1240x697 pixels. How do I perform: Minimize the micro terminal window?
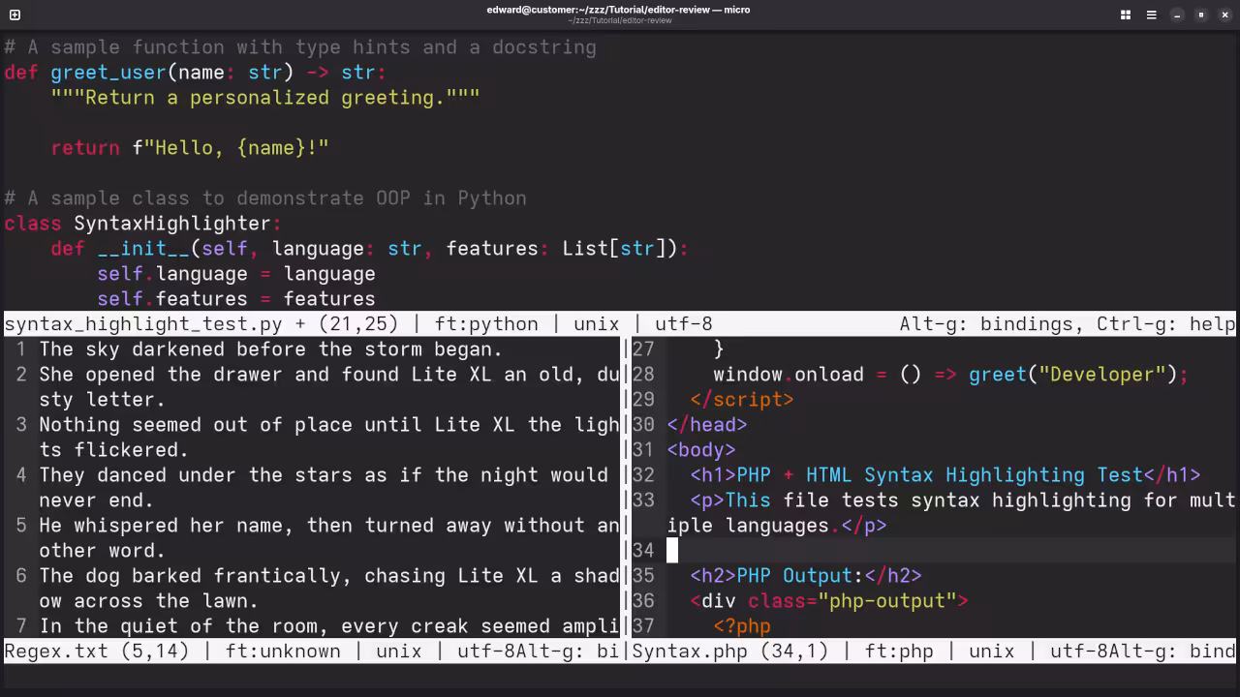(1176, 15)
